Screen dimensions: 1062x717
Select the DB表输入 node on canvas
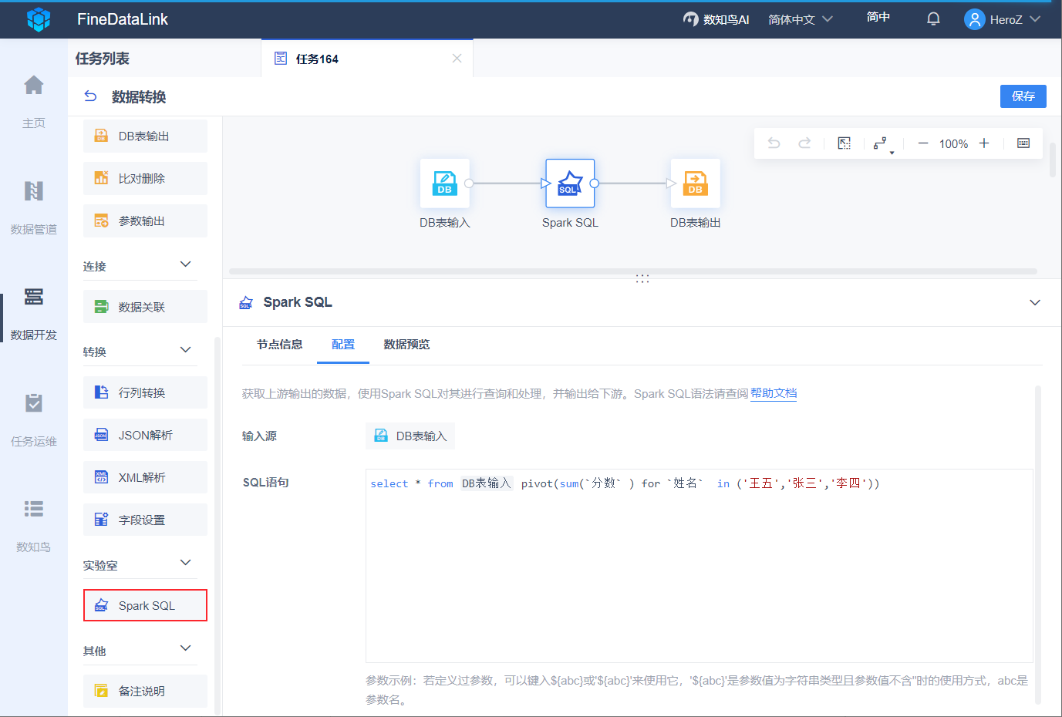coord(445,183)
